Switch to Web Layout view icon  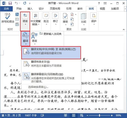(x=82, y=115)
